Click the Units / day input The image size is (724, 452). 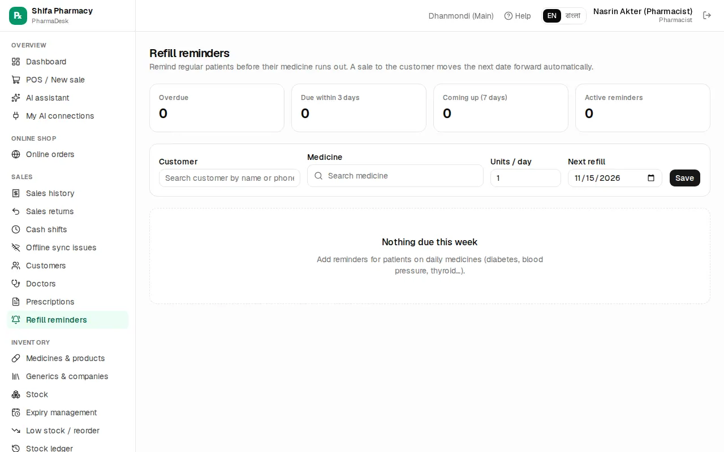[525, 178]
